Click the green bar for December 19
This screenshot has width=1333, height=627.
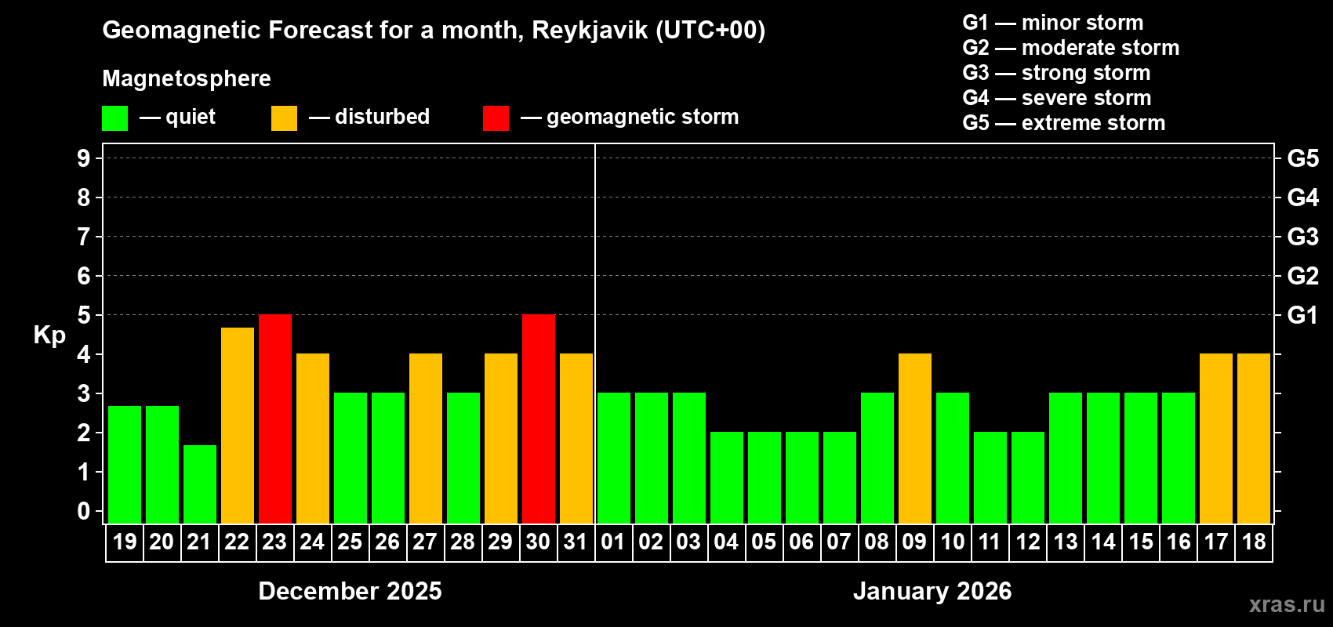(x=125, y=465)
